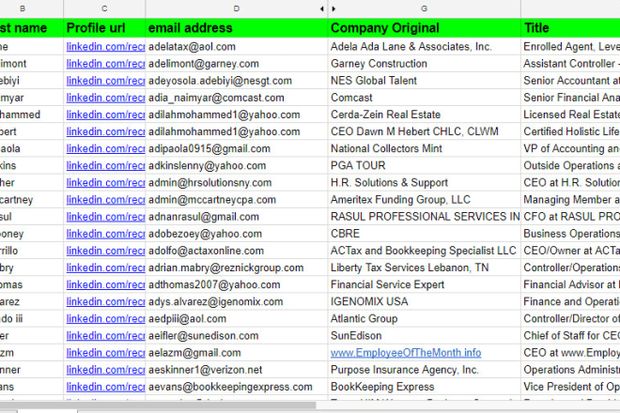Select cell adys.alvarez@igenomix.com
The height and width of the screenshot is (413, 620).
point(237,301)
